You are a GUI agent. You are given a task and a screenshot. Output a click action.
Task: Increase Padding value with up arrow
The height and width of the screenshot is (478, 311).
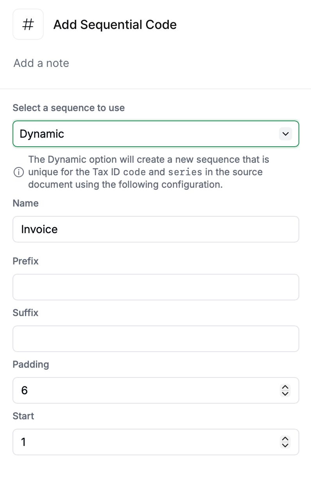tap(286, 387)
